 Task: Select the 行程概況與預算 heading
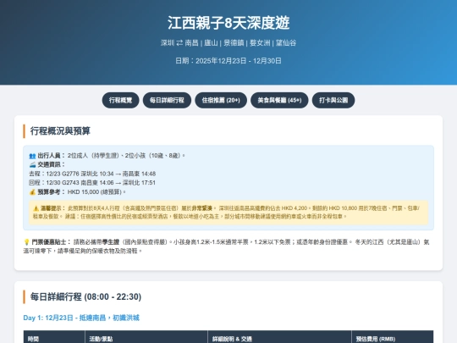click(x=60, y=131)
